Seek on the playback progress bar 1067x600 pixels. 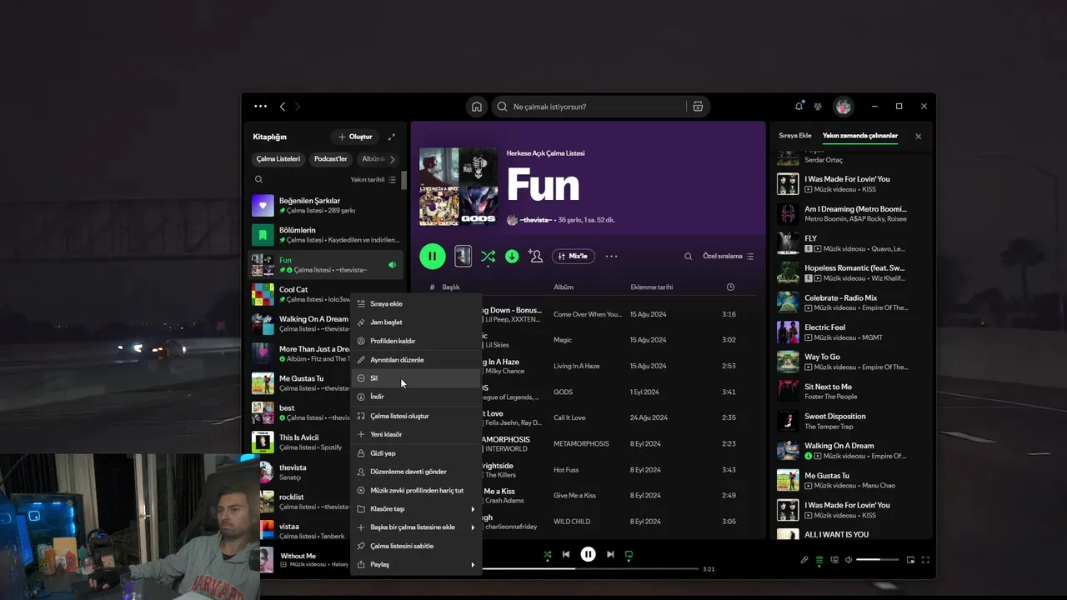tap(590, 569)
